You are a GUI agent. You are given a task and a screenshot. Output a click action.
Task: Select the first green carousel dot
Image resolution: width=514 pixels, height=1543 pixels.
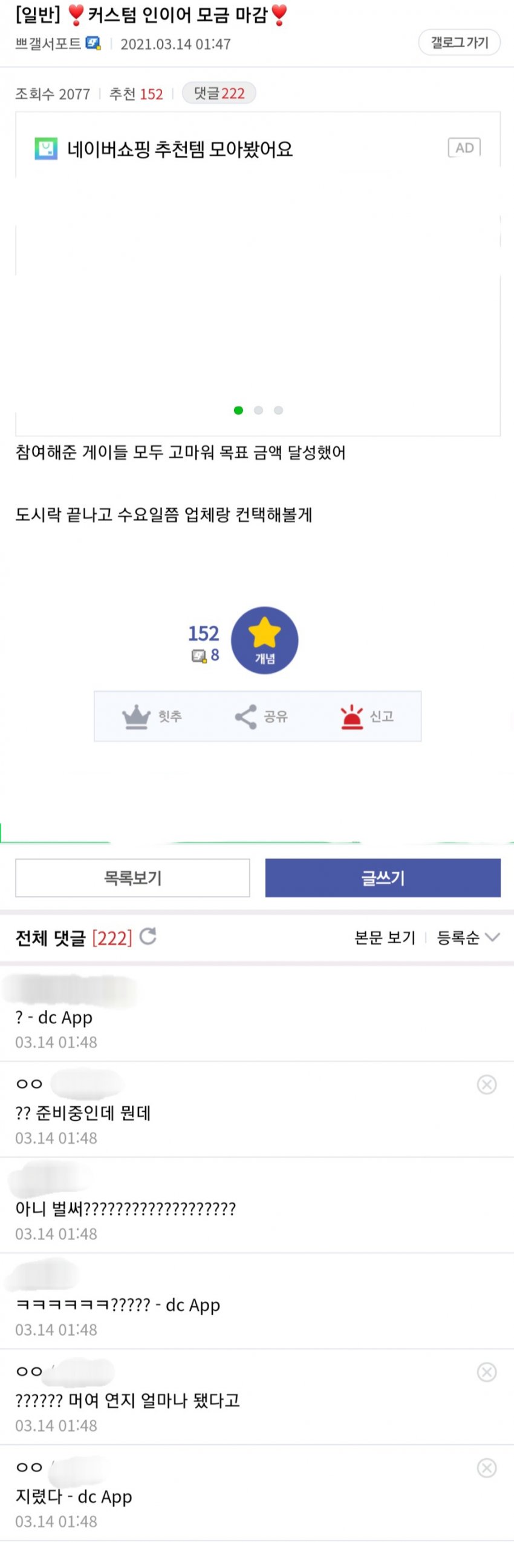point(238,410)
